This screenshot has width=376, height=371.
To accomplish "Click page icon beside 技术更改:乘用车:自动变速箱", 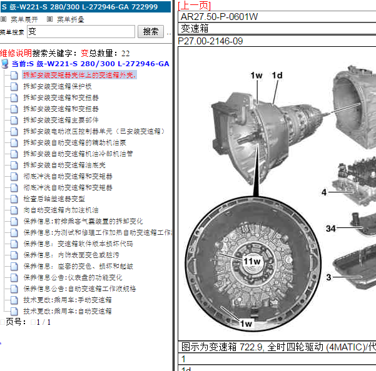I will click(14, 312).
